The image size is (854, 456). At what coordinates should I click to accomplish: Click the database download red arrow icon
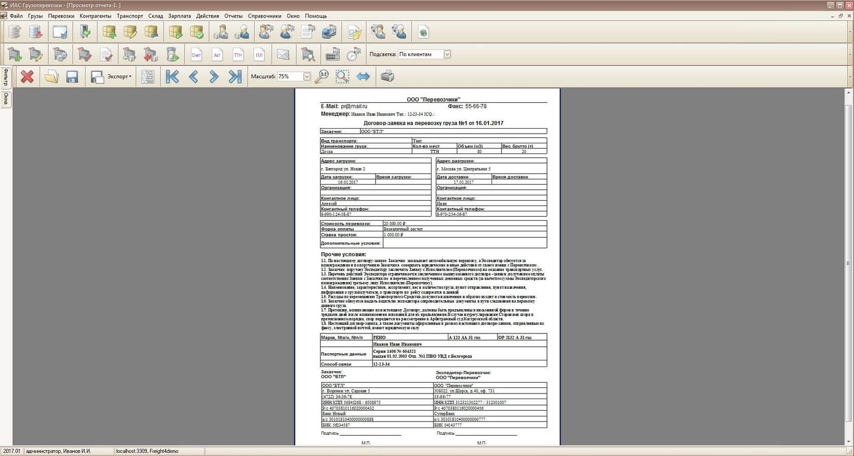[x=36, y=32]
